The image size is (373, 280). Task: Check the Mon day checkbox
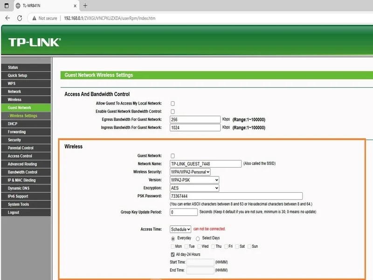click(x=173, y=246)
